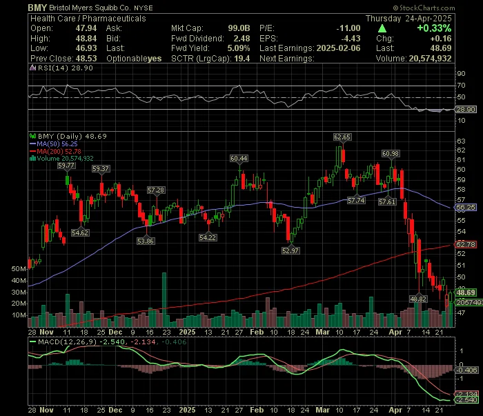Click the 60.98 peak price label

(x=391, y=153)
